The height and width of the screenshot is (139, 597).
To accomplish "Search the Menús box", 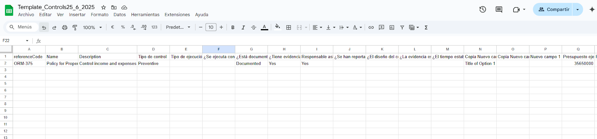I will (22, 27).
